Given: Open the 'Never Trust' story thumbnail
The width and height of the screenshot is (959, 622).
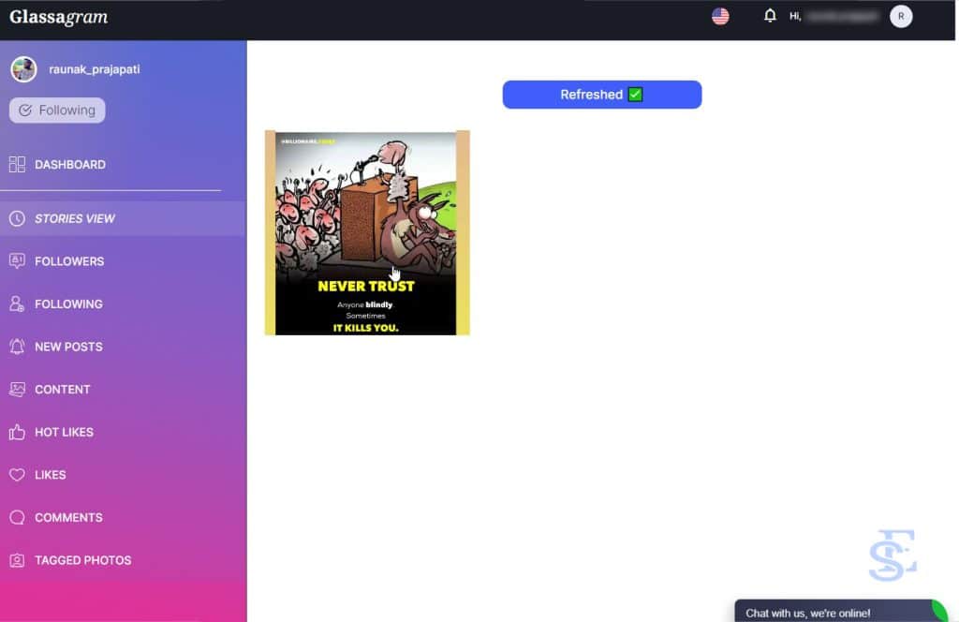Looking at the screenshot, I should [x=366, y=232].
